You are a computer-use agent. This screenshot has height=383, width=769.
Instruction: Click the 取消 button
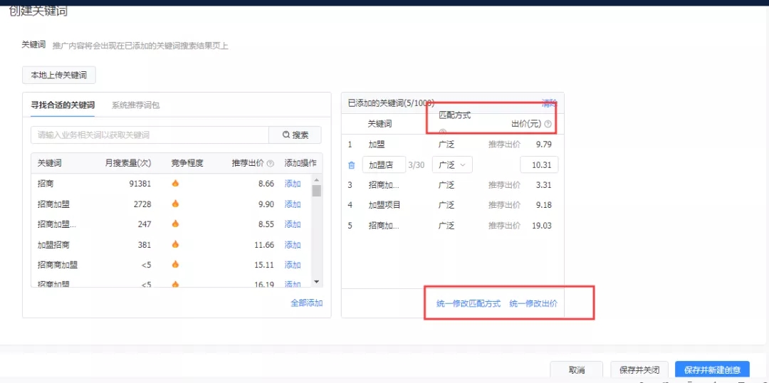[x=577, y=370]
